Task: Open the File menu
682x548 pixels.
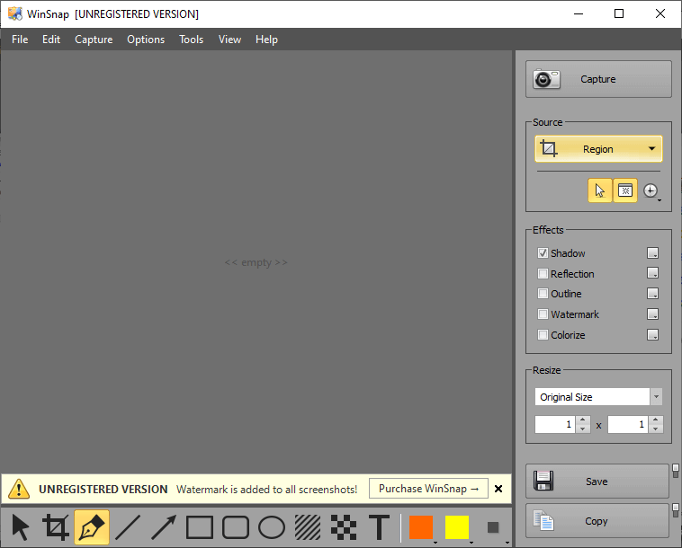Action: tap(20, 40)
